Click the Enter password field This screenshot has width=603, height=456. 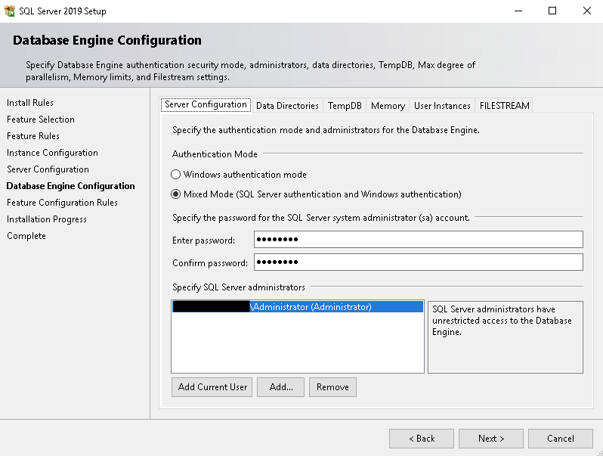(419, 240)
